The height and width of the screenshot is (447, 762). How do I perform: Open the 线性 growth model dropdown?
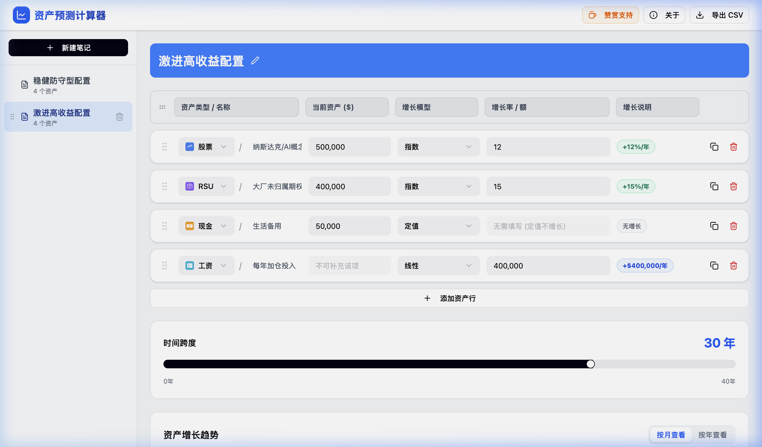(x=438, y=266)
